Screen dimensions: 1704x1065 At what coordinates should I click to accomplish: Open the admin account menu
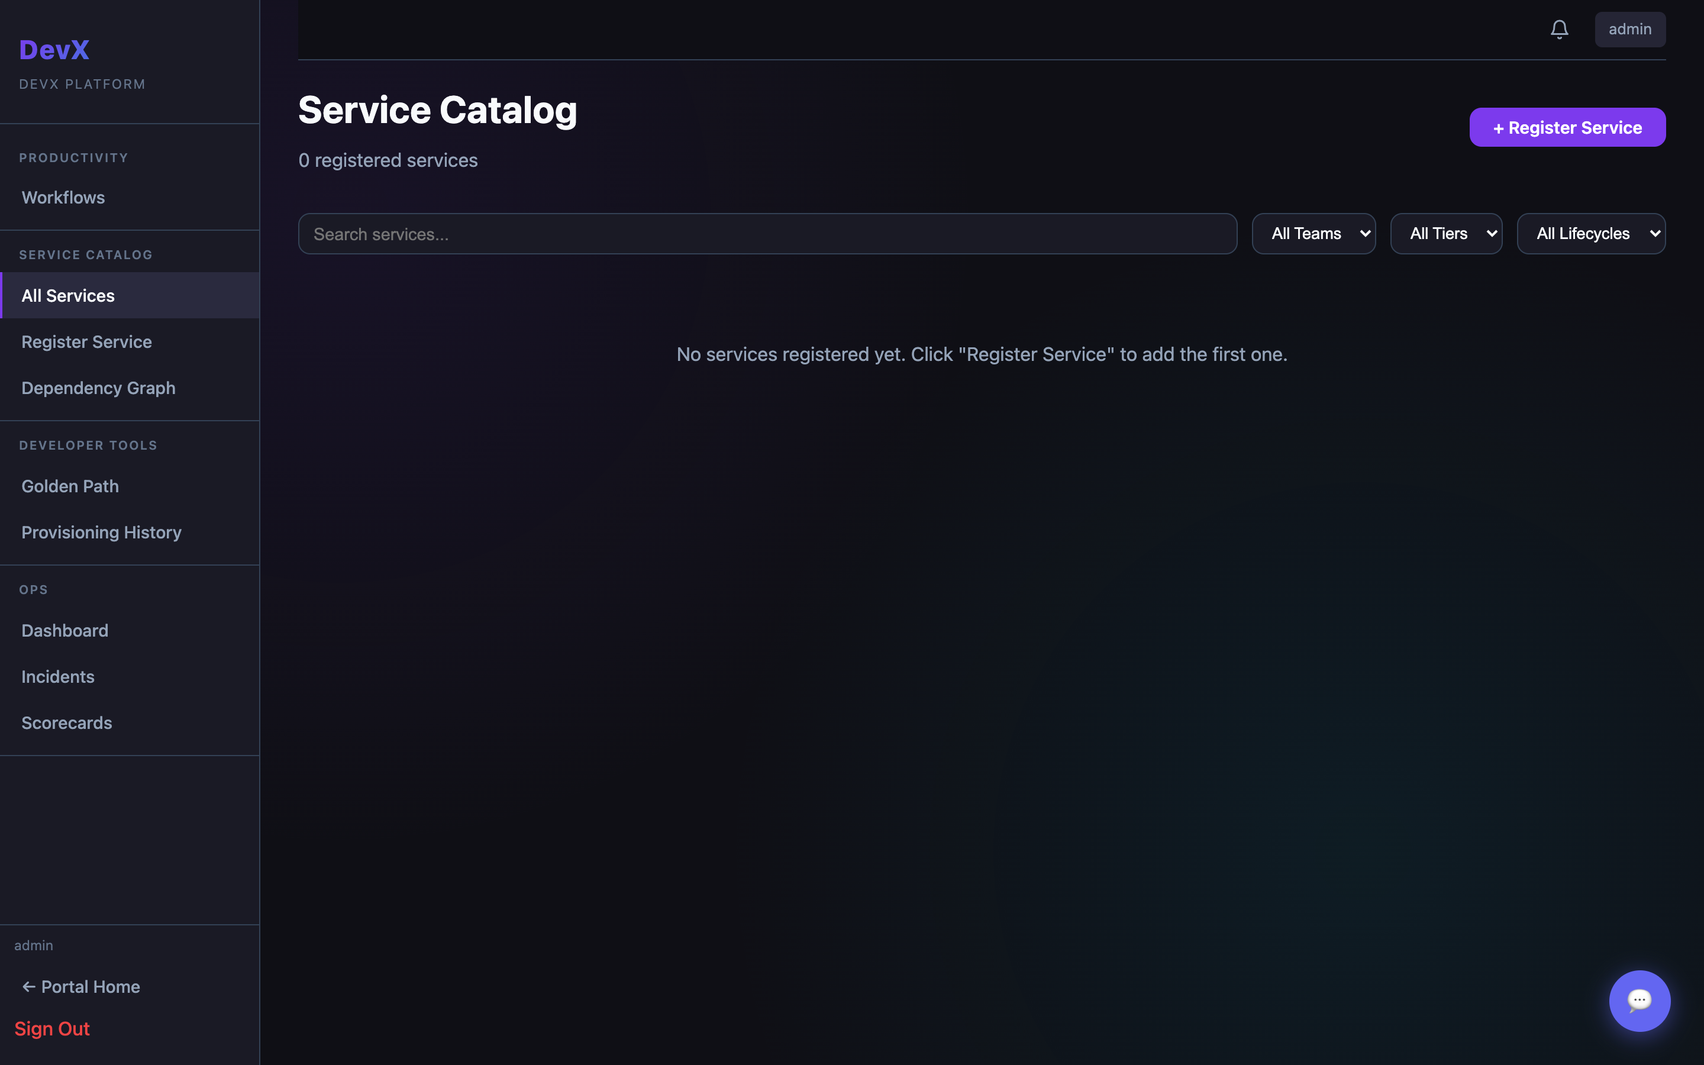coord(1629,29)
